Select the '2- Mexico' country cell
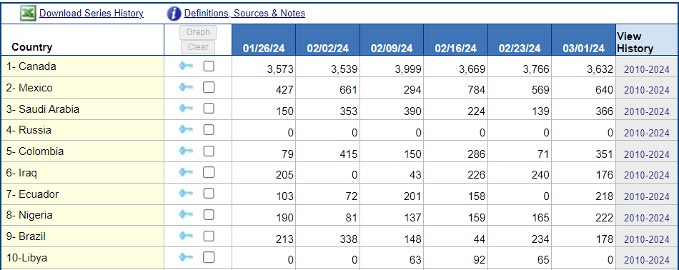This screenshot has height=270, width=679. (x=82, y=88)
